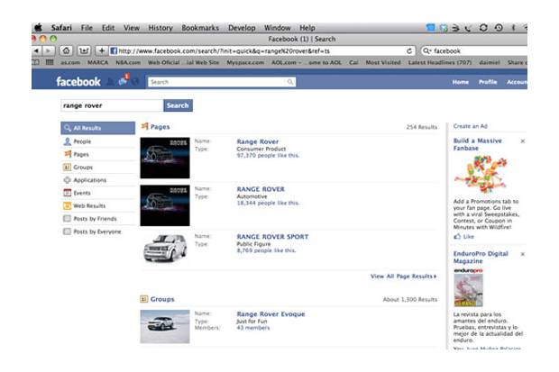Click View All Page Results
The image size is (559, 372).
pos(403,277)
